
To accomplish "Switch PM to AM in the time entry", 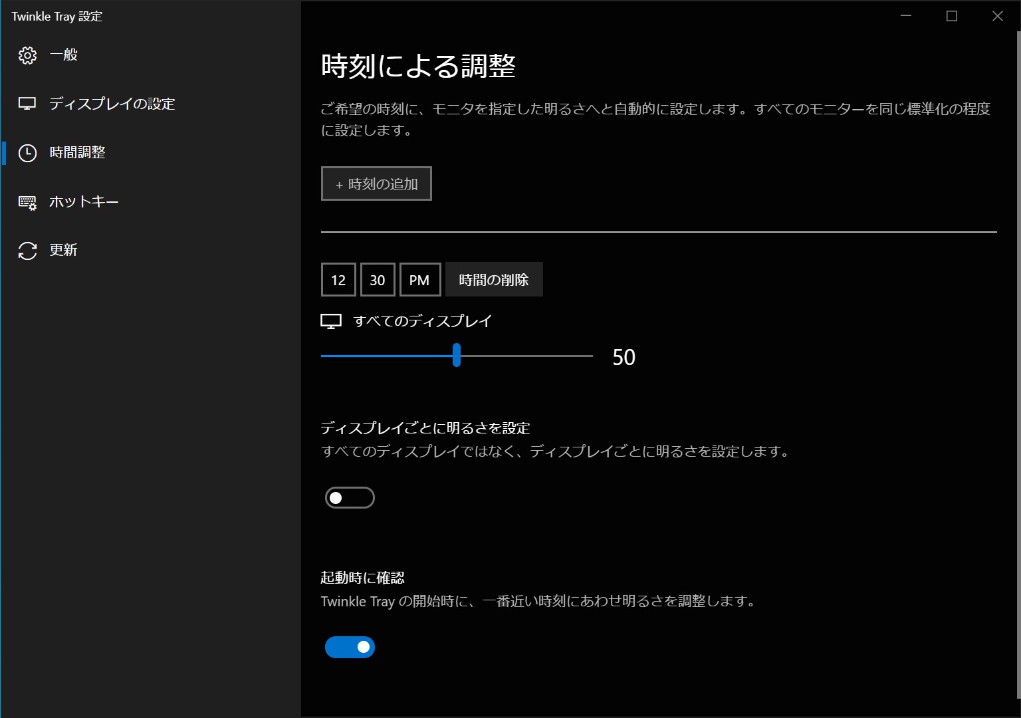I will (420, 279).
